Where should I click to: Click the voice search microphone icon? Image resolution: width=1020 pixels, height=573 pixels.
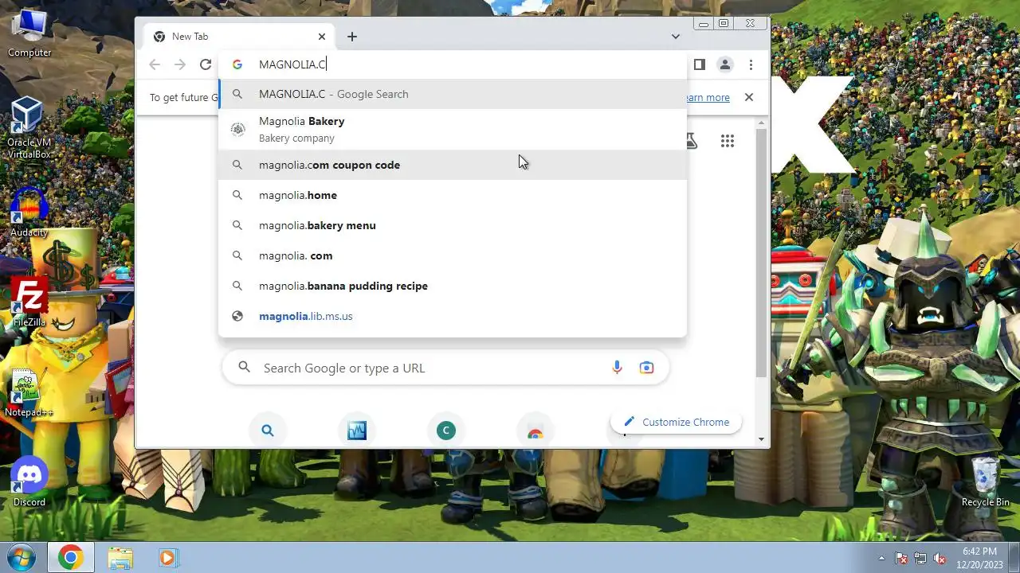click(x=617, y=368)
